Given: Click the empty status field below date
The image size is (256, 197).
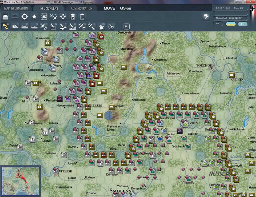Looking at the screenshot, I should coord(230,13).
